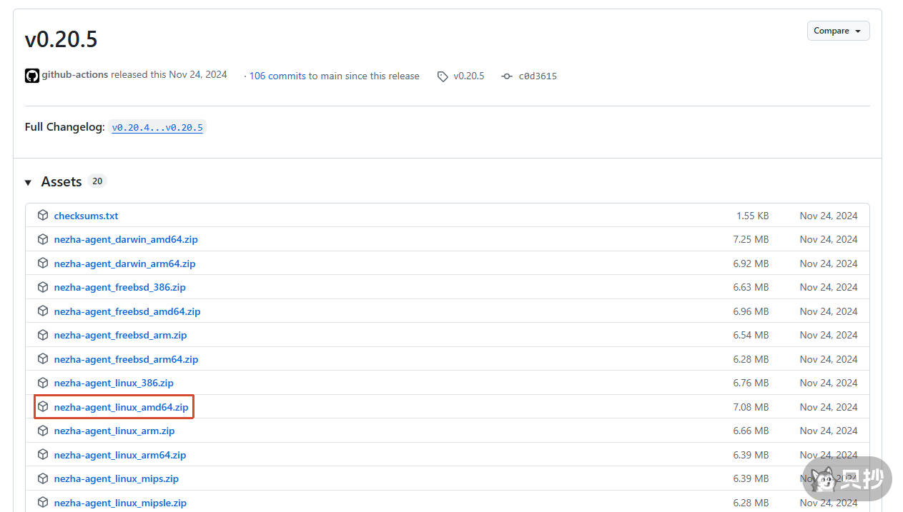Click package icon beside nezha-agent_darwin_amd64.zip
The height and width of the screenshot is (512, 903).
(43, 239)
